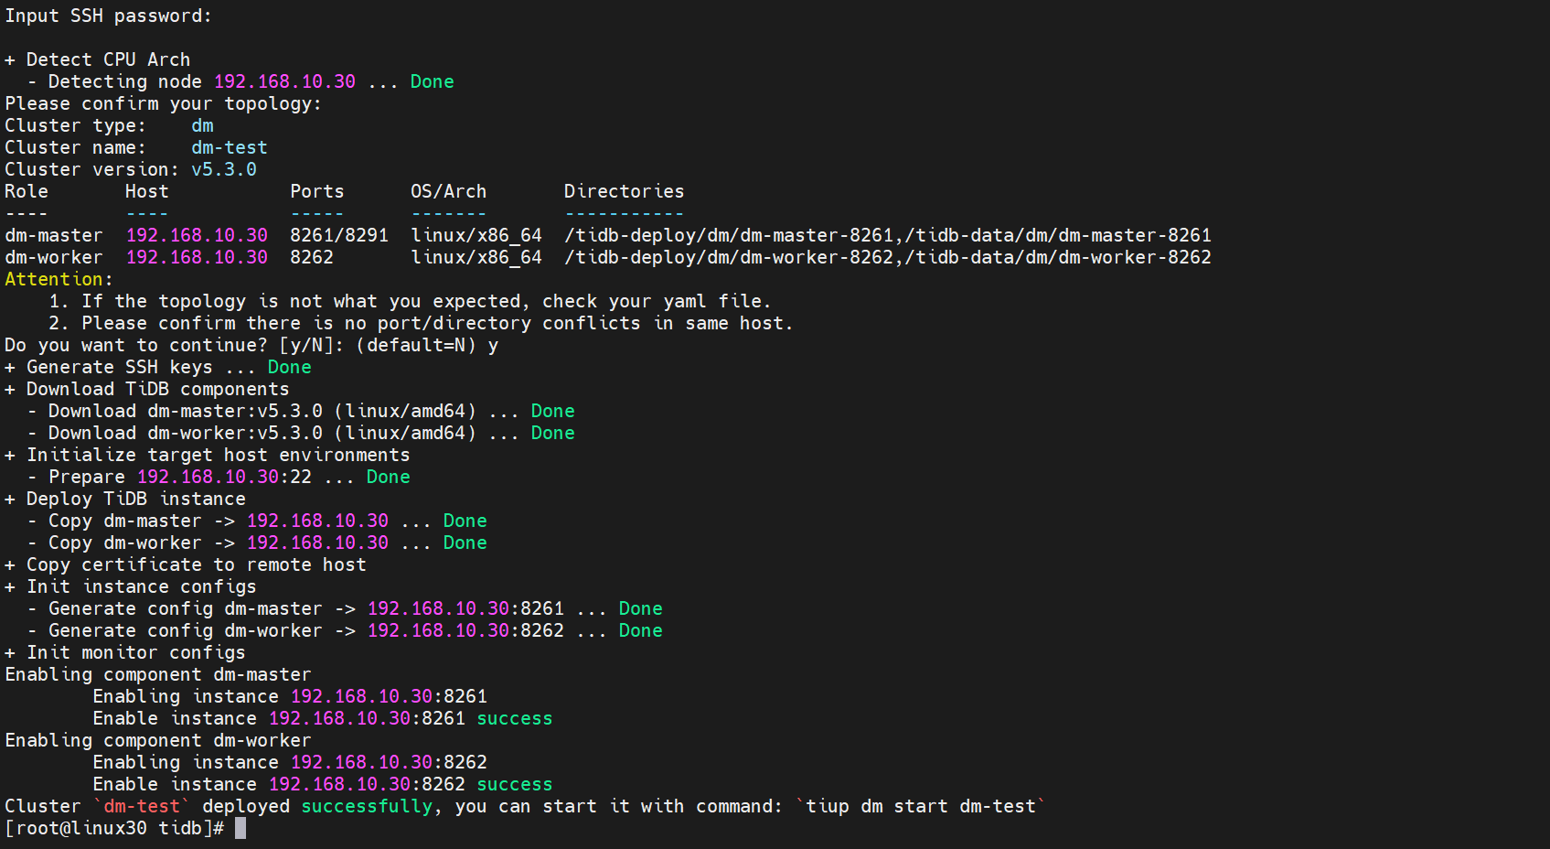Click 'success' after Enable instance :8262
This screenshot has width=1550, height=849.
pyautogui.click(x=515, y=784)
